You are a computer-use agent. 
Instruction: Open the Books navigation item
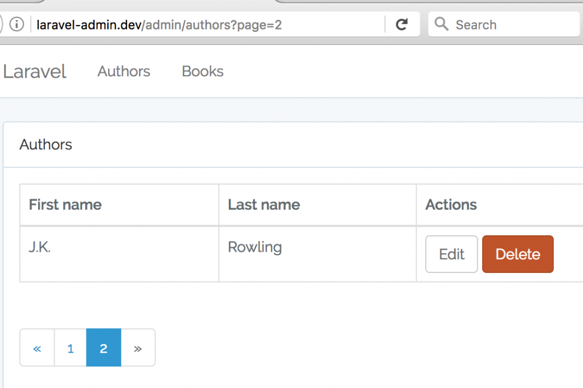pyautogui.click(x=202, y=71)
